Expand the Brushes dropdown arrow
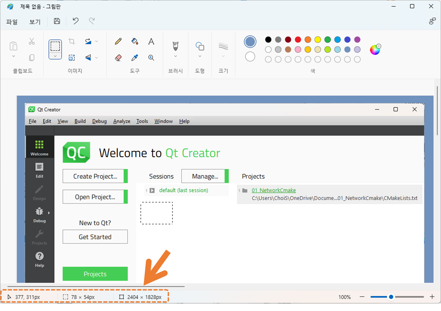 (x=175, y=56)
